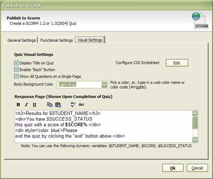
Task: Click the Paste clipboard icon
Action: (x=58, y=105)
